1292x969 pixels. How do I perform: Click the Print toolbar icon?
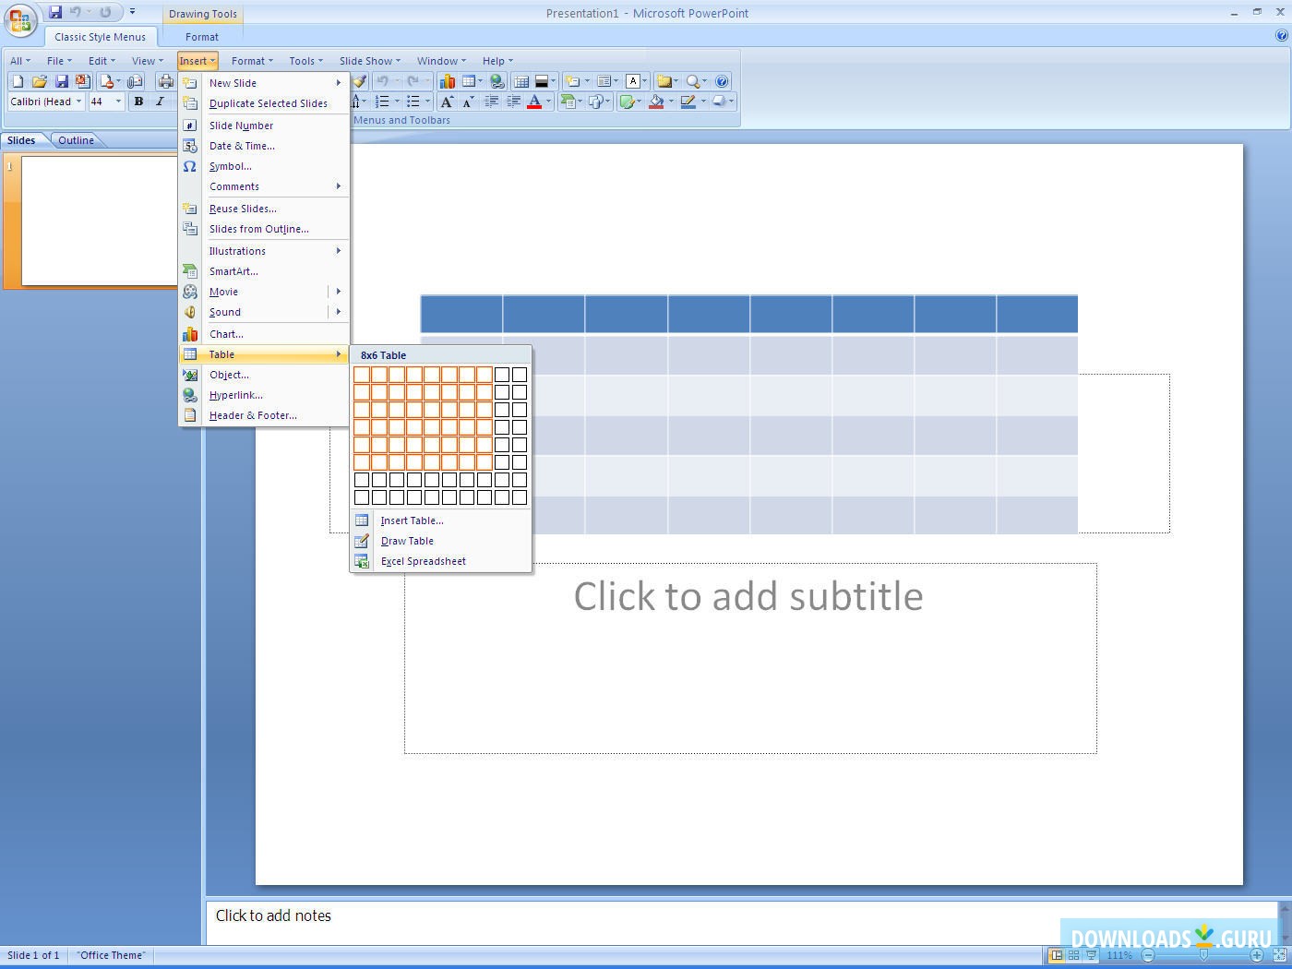pos(166,81)
